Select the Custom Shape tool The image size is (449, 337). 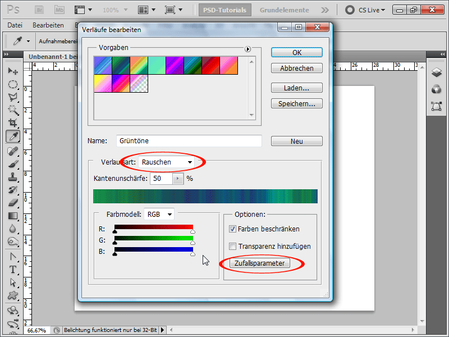point(13,295)
